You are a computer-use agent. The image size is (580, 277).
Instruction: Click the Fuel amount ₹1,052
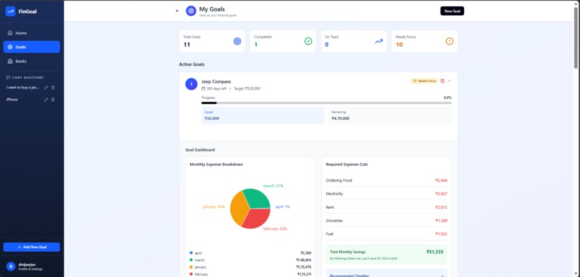[441, 234]
